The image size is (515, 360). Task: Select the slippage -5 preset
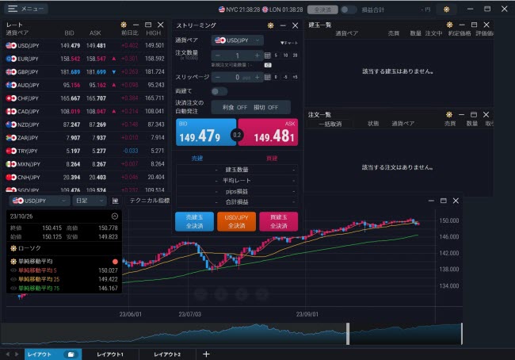pos(285,77)
